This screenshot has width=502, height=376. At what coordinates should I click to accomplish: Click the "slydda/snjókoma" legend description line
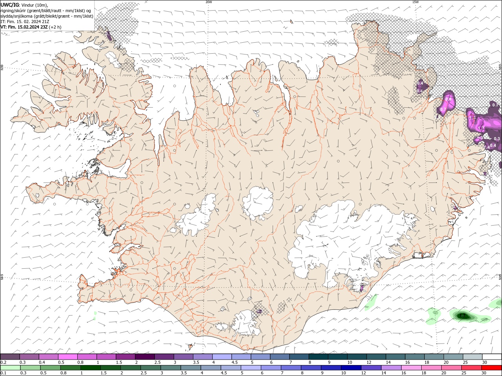click(47, 16)
